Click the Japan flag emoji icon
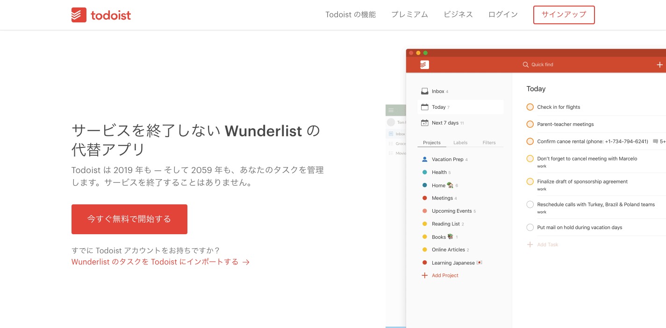This screenshot has height=328, width=666. (x=479, y=263)
